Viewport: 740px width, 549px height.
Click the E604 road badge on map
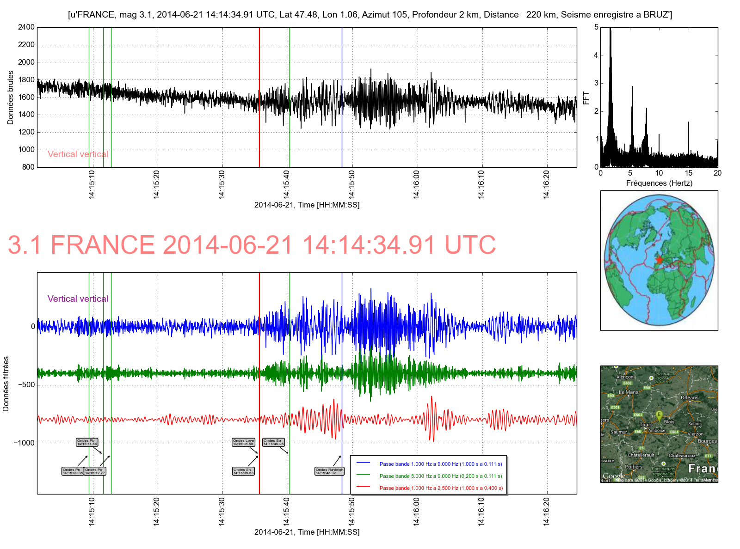tap(674, 432)
